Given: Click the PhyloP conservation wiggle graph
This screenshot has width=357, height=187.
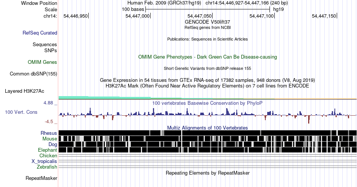Looking at the screenshot, I should point(207,115).
